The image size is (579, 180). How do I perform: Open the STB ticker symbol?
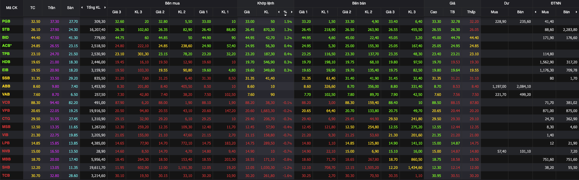click(x=6, y=29)
